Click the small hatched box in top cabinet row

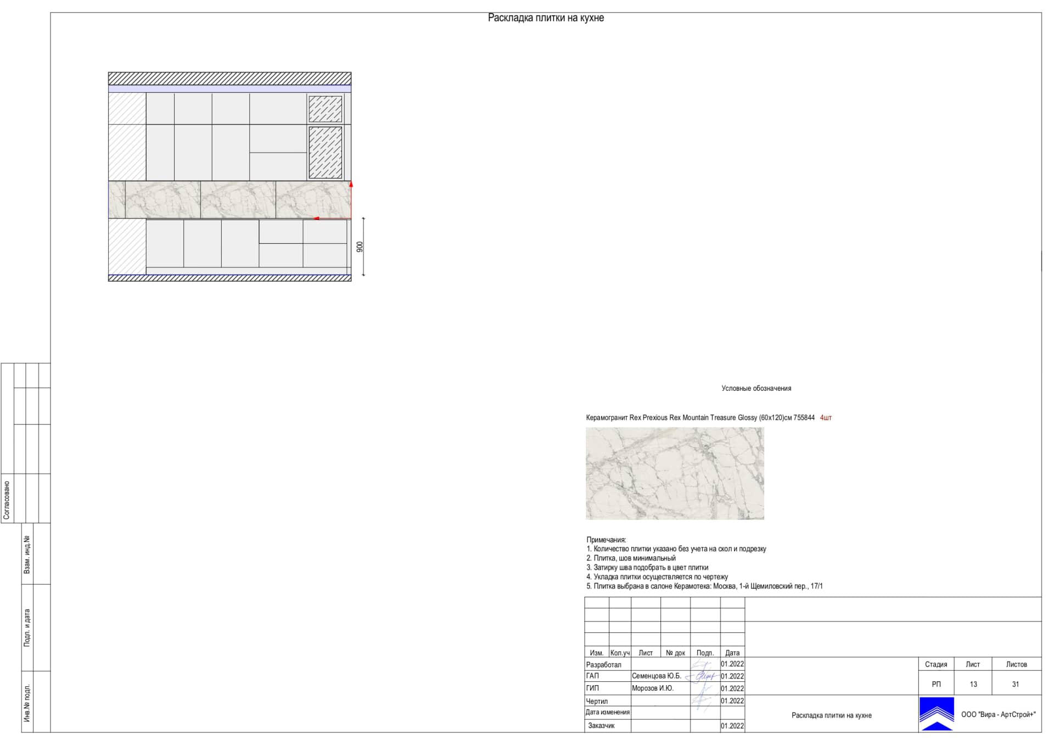(325, 109)
